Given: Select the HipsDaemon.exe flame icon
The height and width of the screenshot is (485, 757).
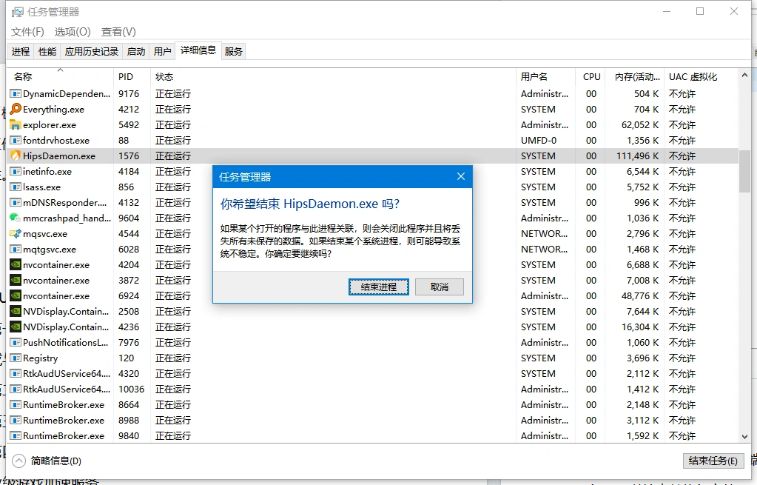Looking at the screenshot, I should click(x=16, y=155).
